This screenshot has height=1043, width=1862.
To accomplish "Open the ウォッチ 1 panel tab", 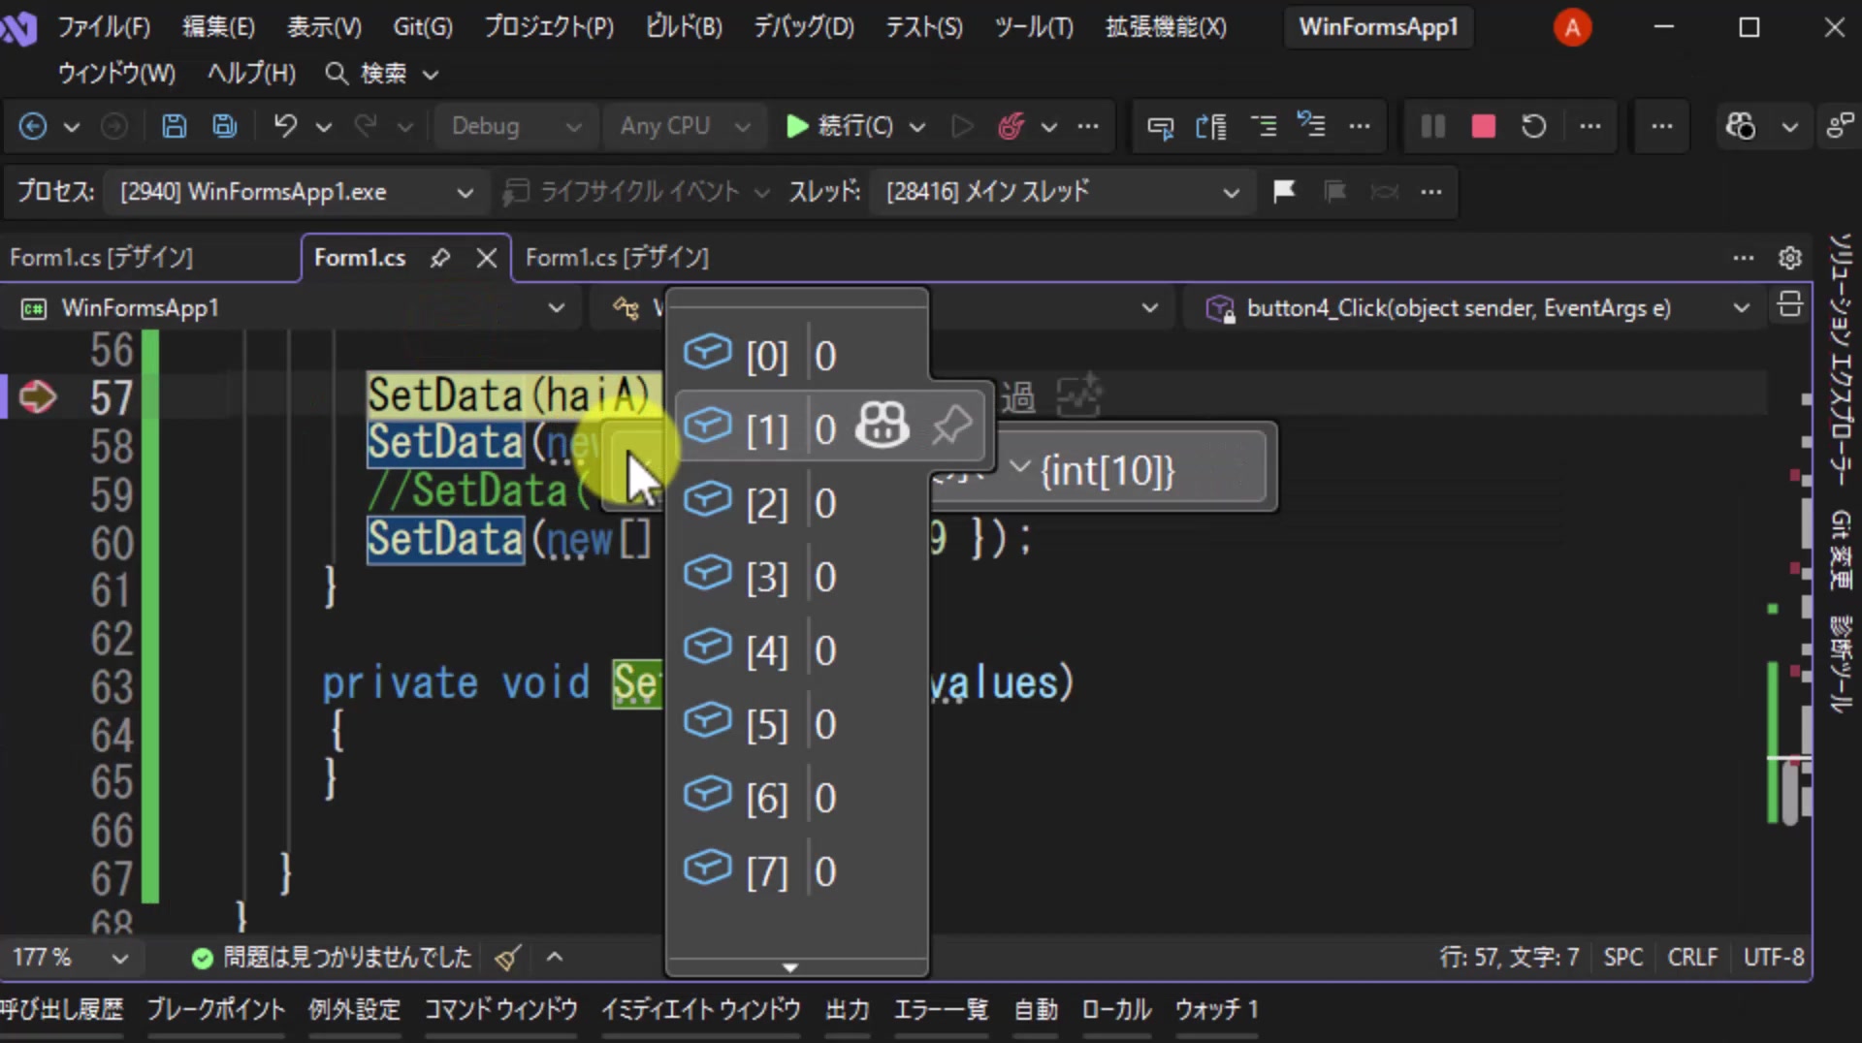I will [1216, 1009].
